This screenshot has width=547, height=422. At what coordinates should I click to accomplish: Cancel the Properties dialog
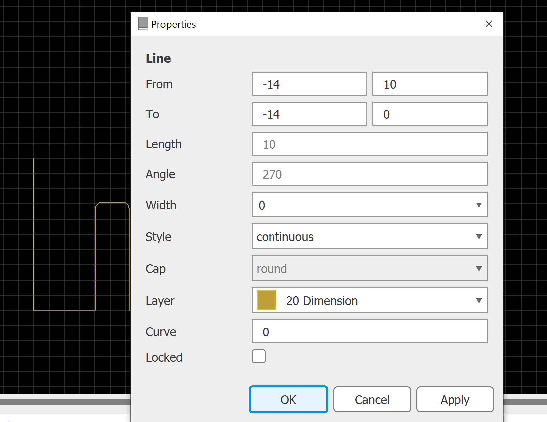pos(372,399)
